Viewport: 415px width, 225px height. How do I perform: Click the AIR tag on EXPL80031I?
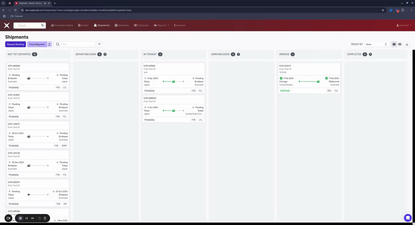65,204
